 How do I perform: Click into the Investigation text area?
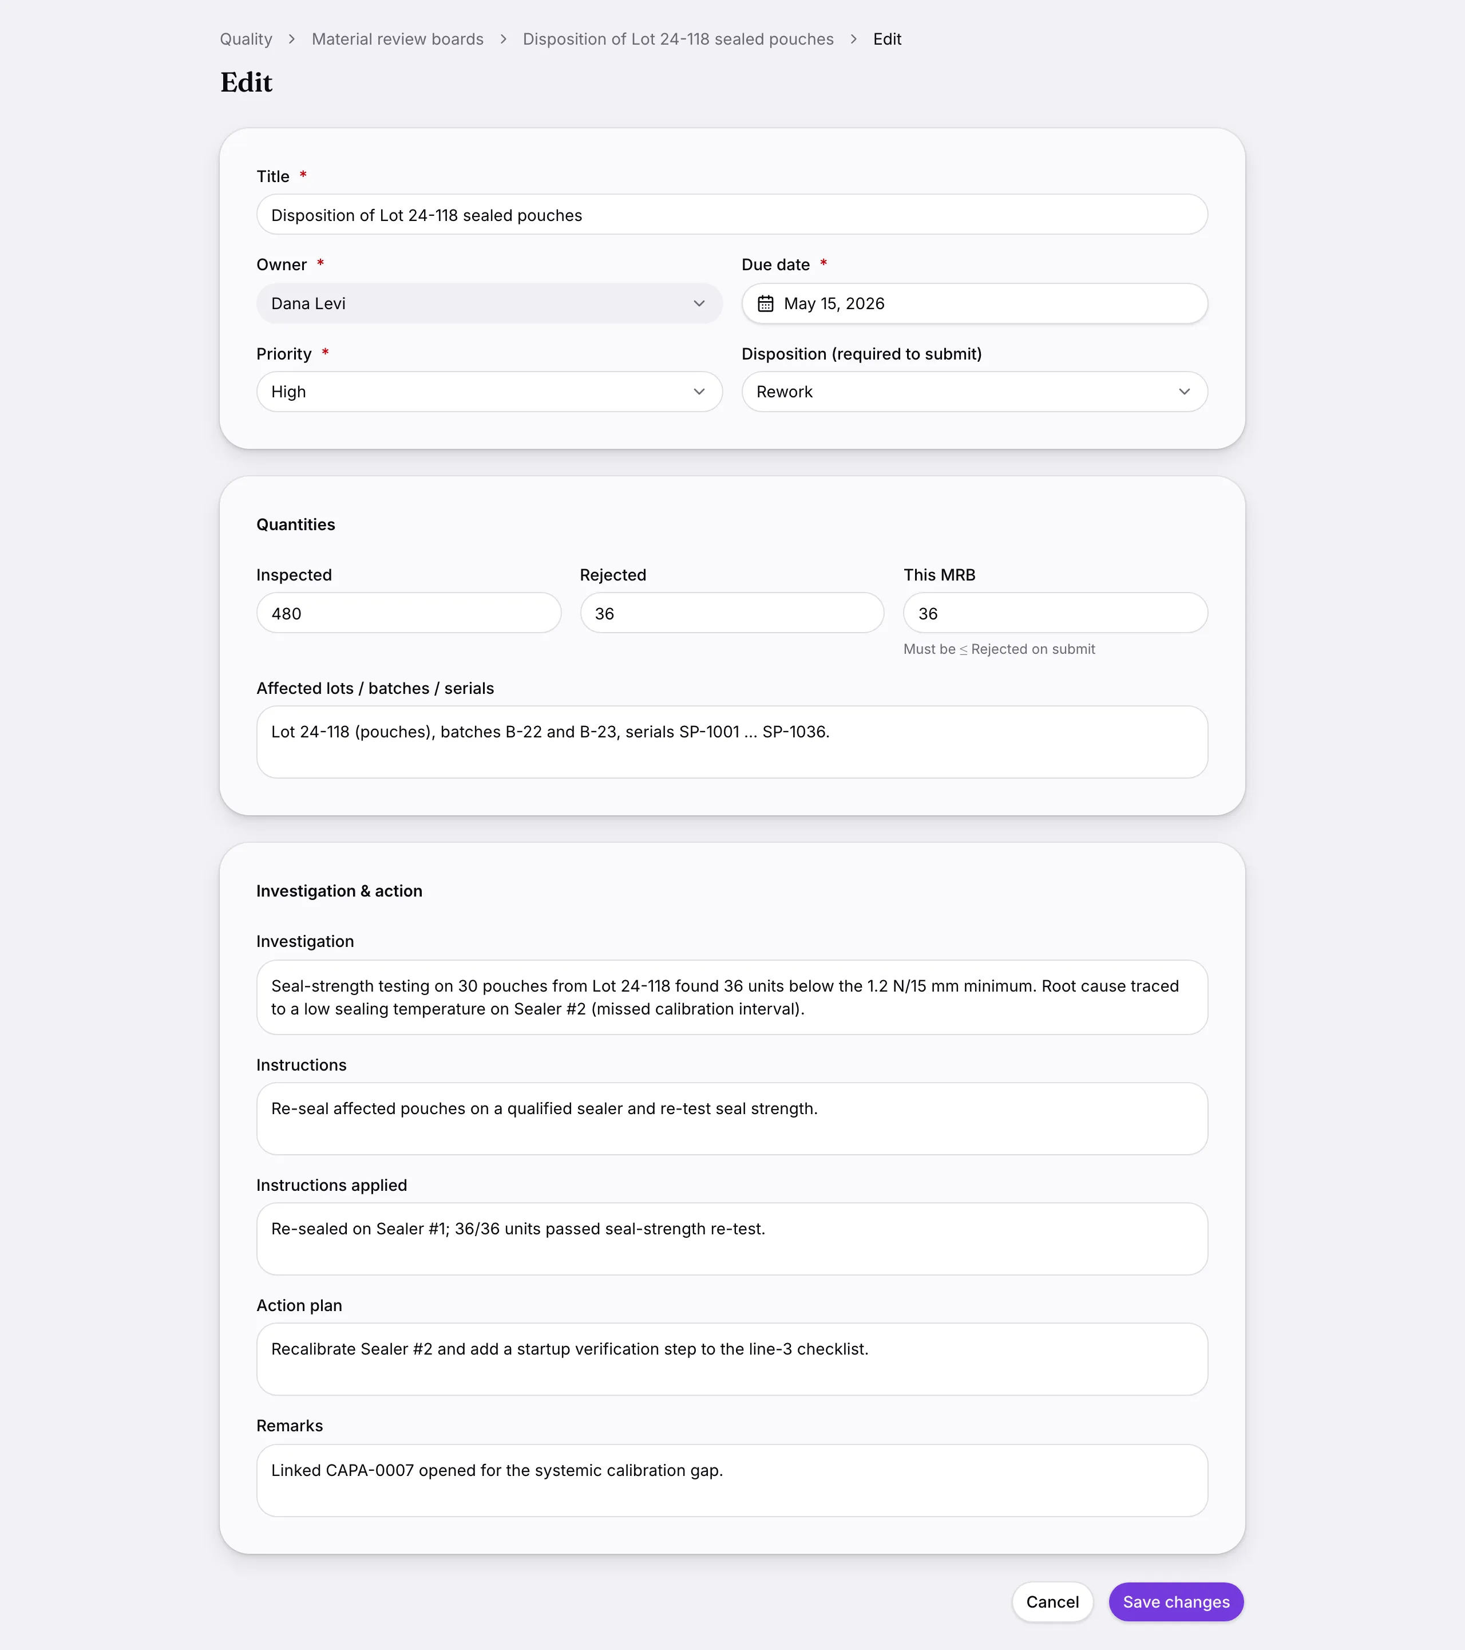pos(732,997)
